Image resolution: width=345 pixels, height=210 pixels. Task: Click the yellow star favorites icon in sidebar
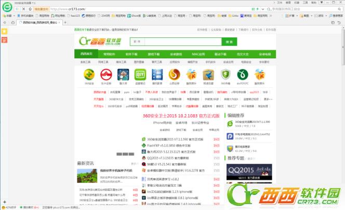pyautogui.click(x=4, y=31)
